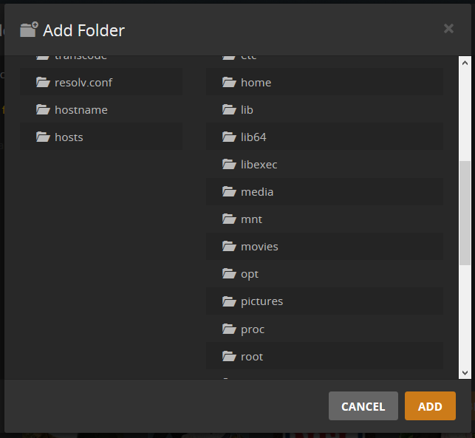Open the movies folder name
Screen dimensions: 475x438
click(259, 247)
